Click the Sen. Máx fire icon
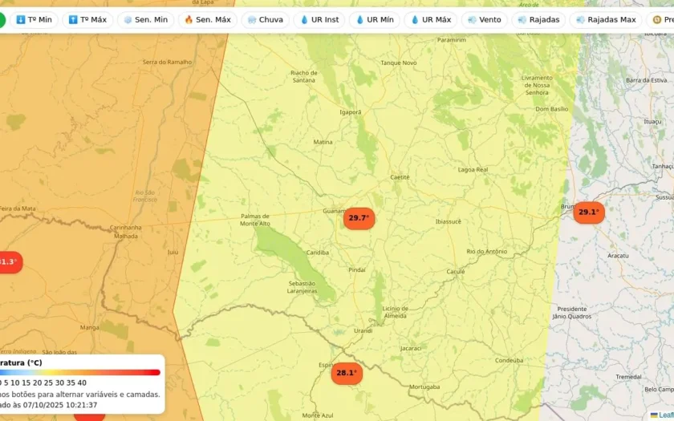674x421 pixels. point(189,20)
